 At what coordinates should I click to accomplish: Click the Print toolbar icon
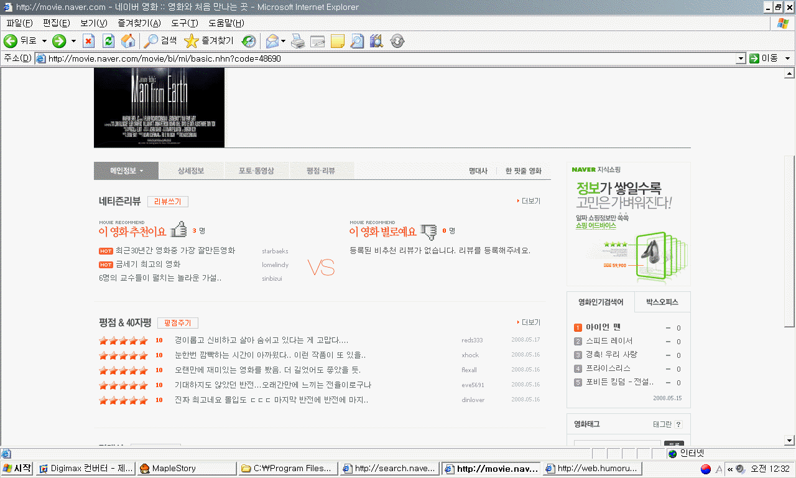click(x=298, y=41)
